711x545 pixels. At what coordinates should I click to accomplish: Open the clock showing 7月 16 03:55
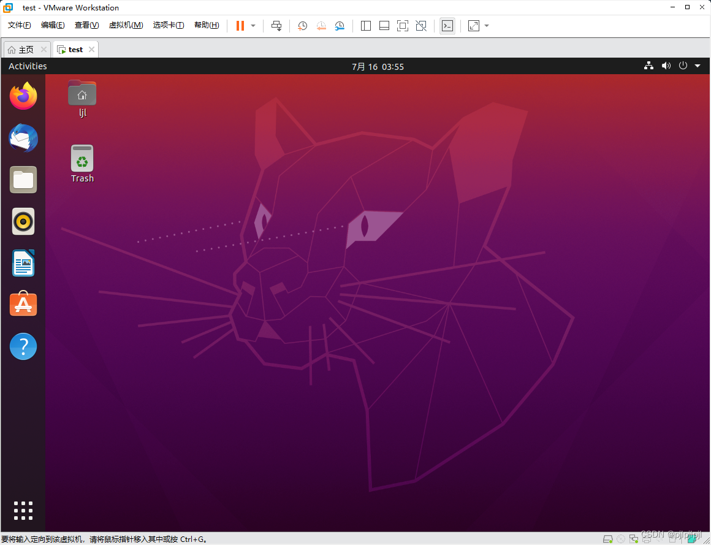378,67
